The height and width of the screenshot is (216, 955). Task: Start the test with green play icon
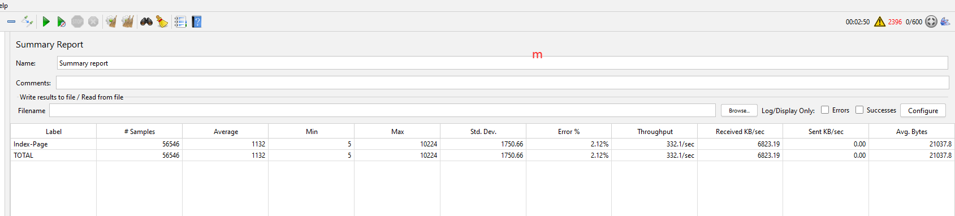coord(46,21)
